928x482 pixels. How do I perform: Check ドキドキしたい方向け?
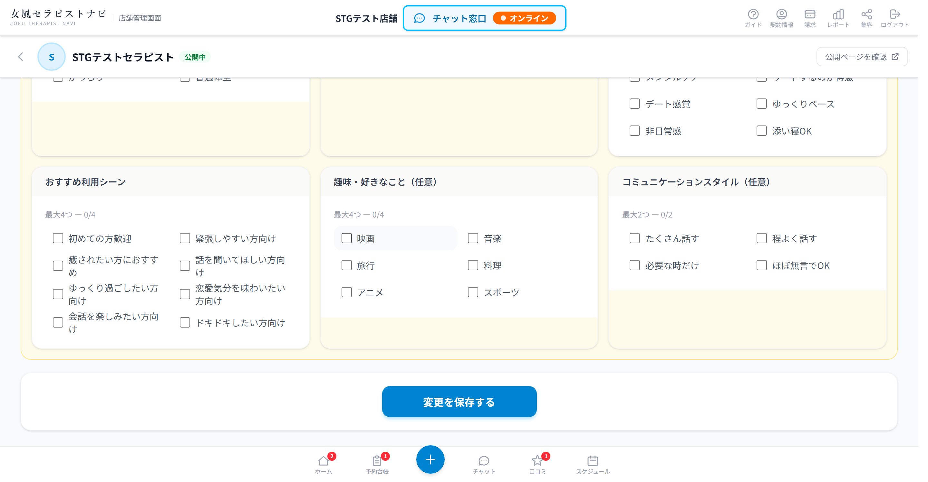[x=187, y=326]
